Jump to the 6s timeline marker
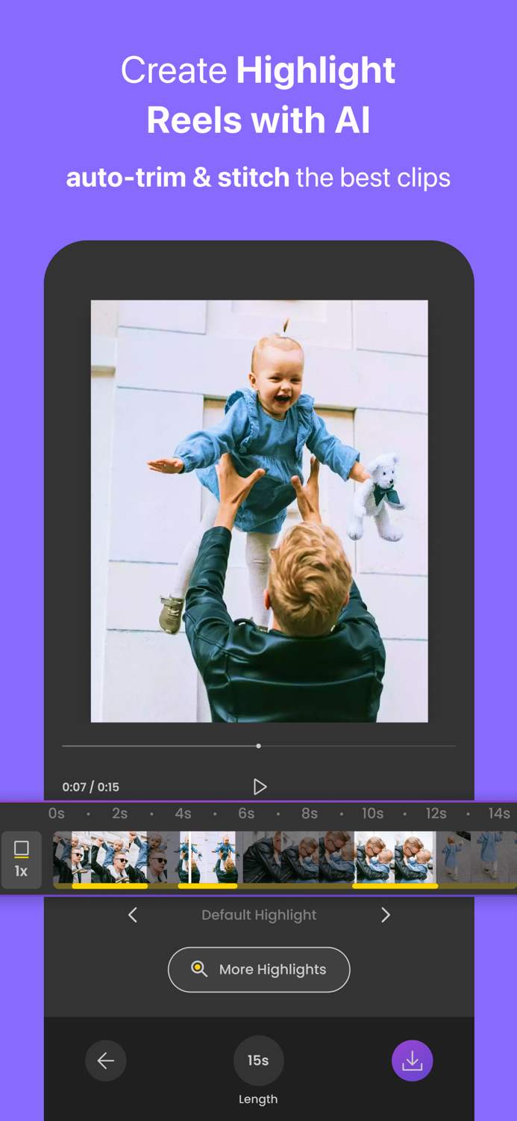The image size is (517, 1121). point(246,813)
